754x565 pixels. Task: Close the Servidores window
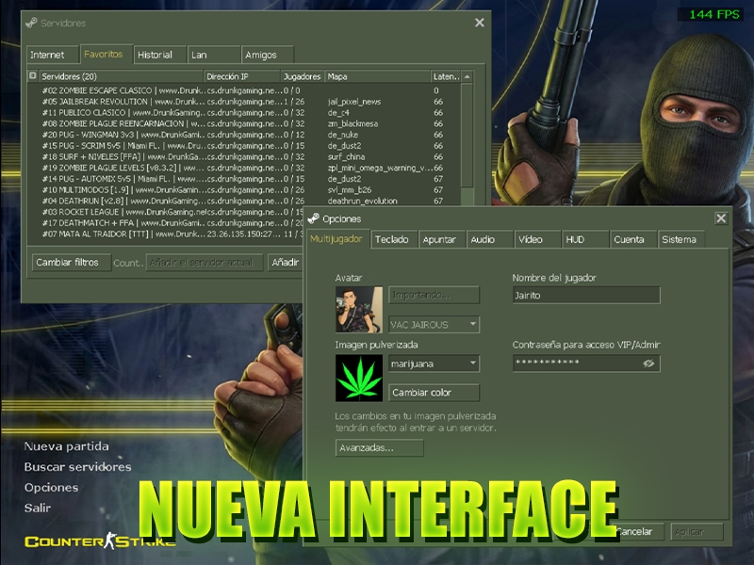[x=480, y=23]
